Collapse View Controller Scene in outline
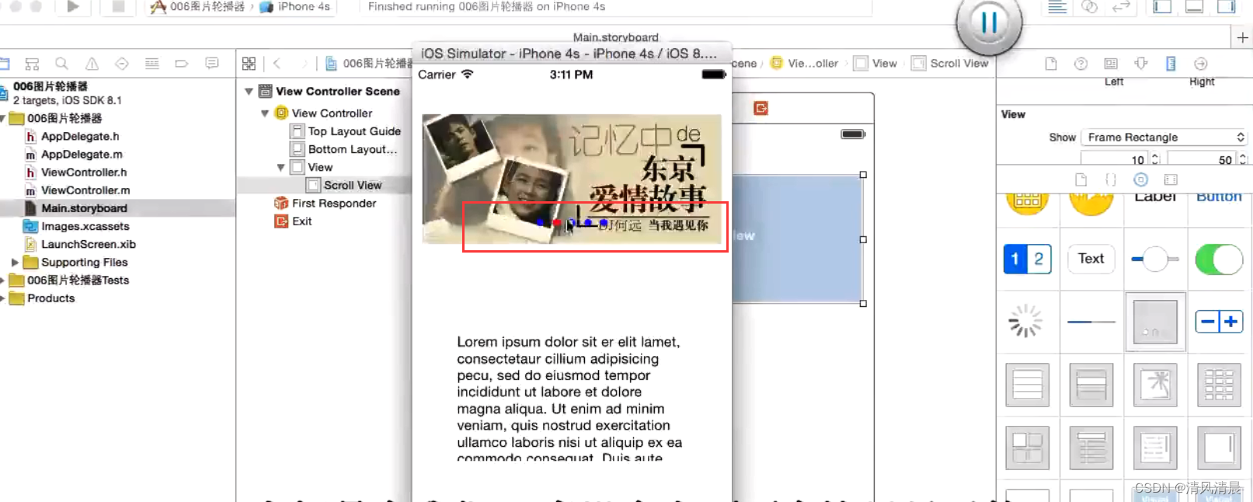The image size is (1253, 502). (x=249, y=91)
